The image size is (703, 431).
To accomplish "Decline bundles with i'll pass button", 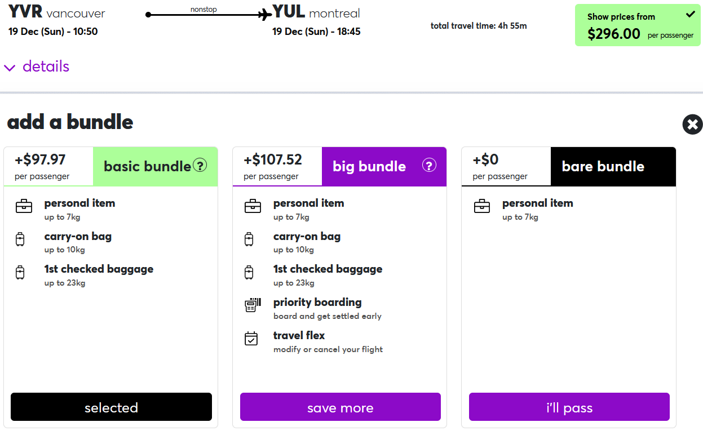I will coord(569,407).
